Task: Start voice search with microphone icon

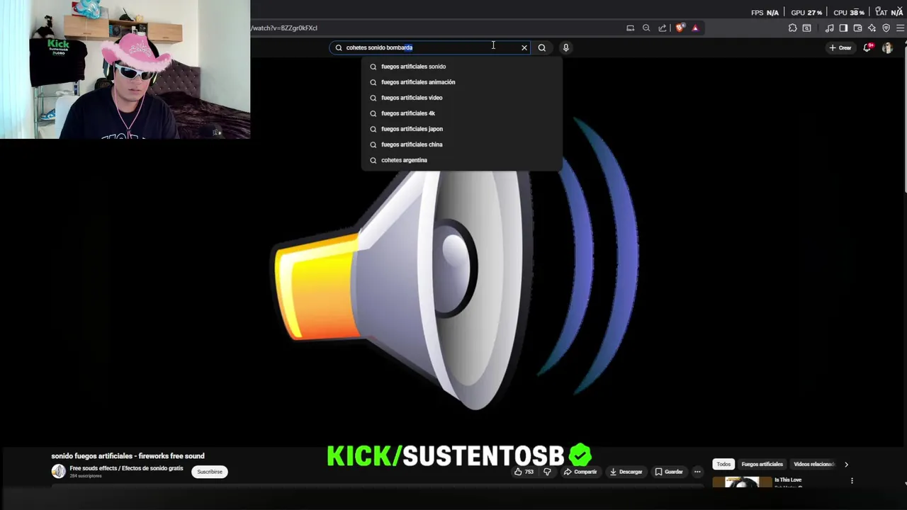Action: click(x=565, y=47)
